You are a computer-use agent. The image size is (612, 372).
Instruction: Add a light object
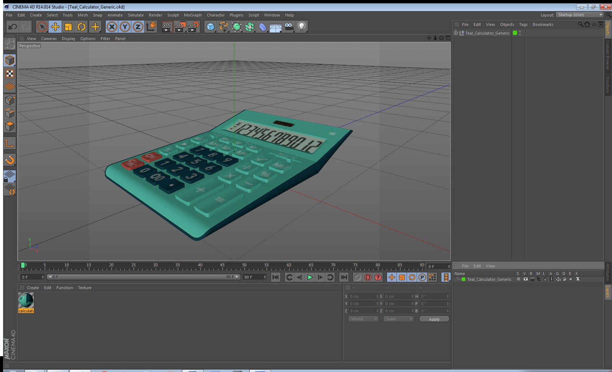302,27
